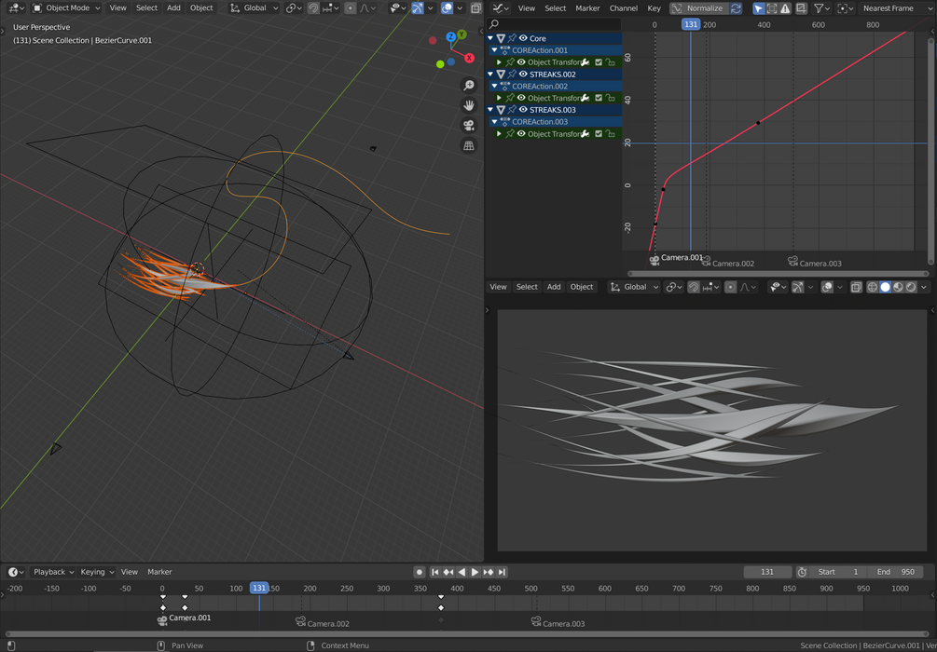Image resolution: width=937 pixels, height=652 pixels.
Task: Uncheck mute checkbox under COREAction.003
Action: tap(599, 134)
